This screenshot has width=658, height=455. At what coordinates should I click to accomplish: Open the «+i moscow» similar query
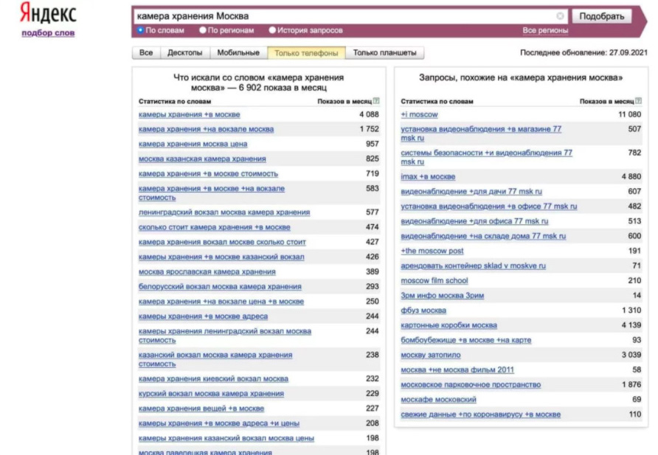[x=419, y=114]
